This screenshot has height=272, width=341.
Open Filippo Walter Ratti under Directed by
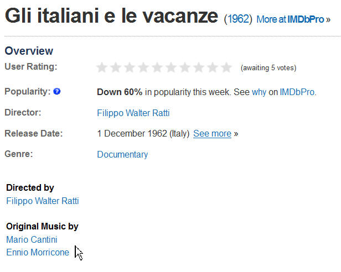point(43,201)
